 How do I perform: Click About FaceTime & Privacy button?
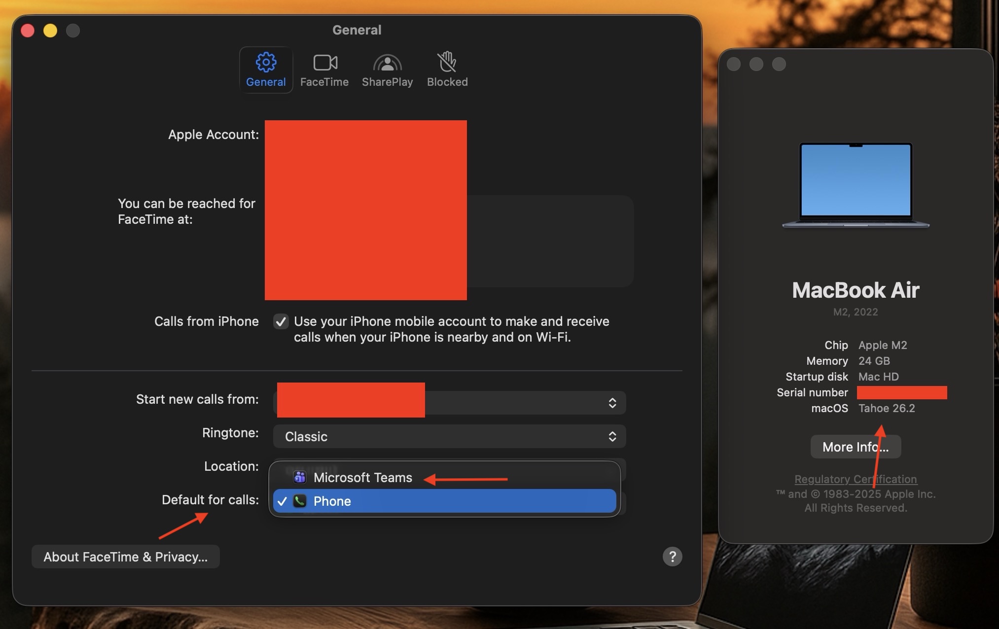[x=125, y=557]
